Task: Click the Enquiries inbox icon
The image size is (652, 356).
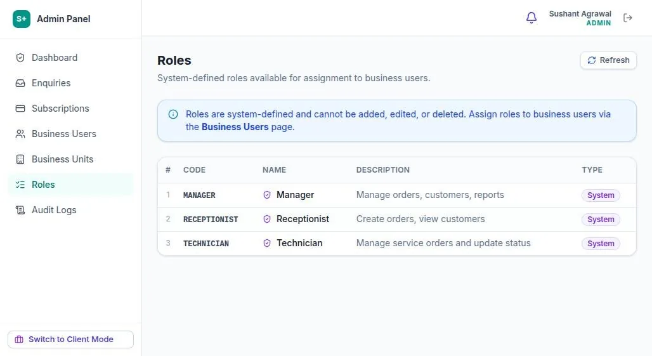Action: 20,83
